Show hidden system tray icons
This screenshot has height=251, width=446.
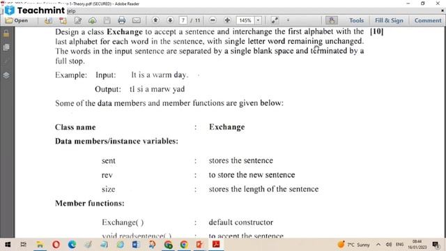click(378, 245)
